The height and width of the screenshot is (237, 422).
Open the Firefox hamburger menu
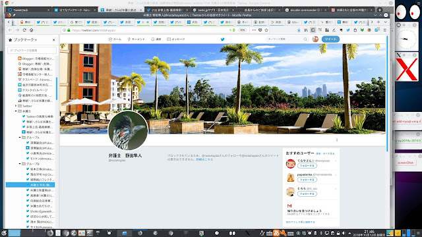[384, 30]
